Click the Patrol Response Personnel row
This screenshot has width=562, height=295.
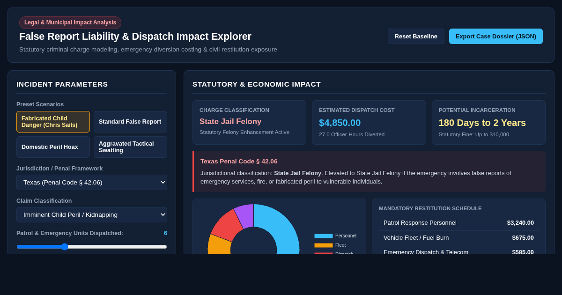[x=458, y=223]
